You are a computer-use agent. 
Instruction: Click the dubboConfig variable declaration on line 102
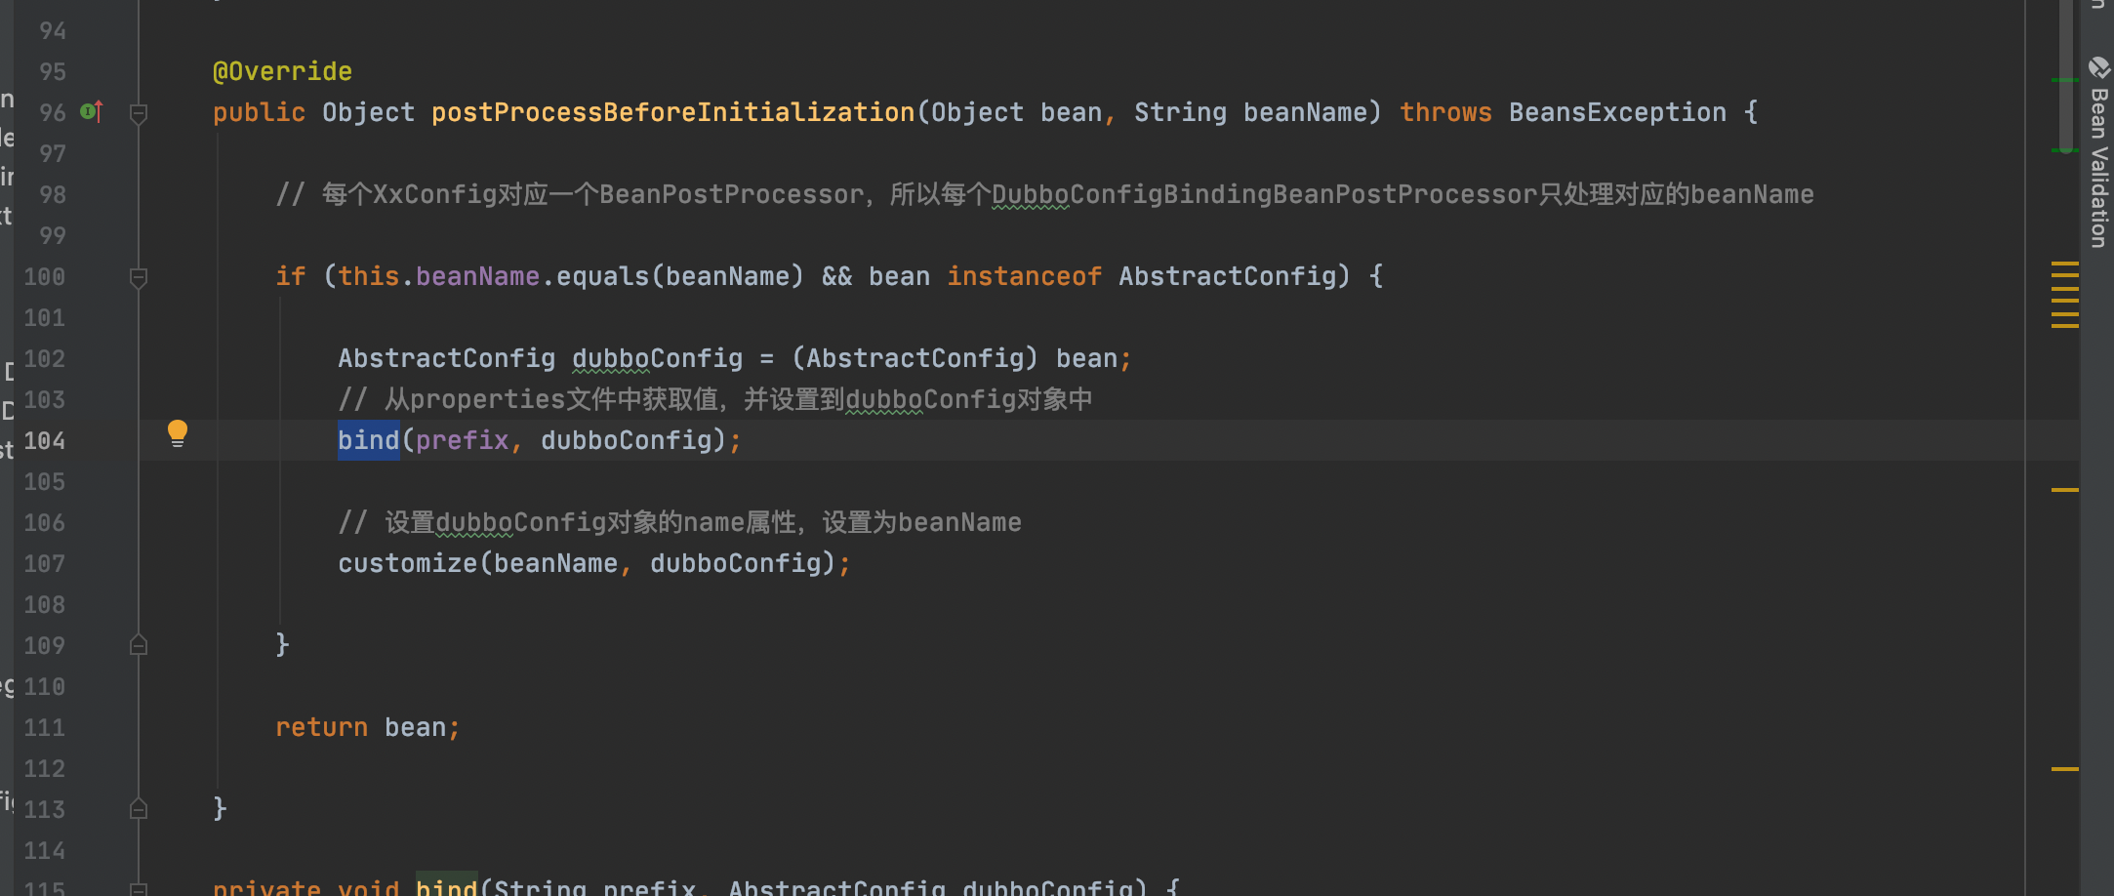click(x=657, y=358)
